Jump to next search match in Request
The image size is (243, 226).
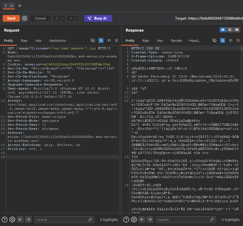tap(28, 220)
